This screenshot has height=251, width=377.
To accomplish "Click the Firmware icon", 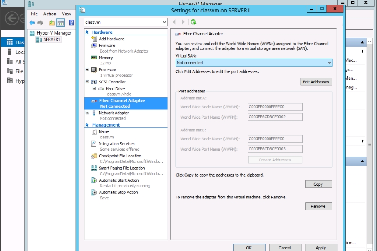I will click(94, 45).
